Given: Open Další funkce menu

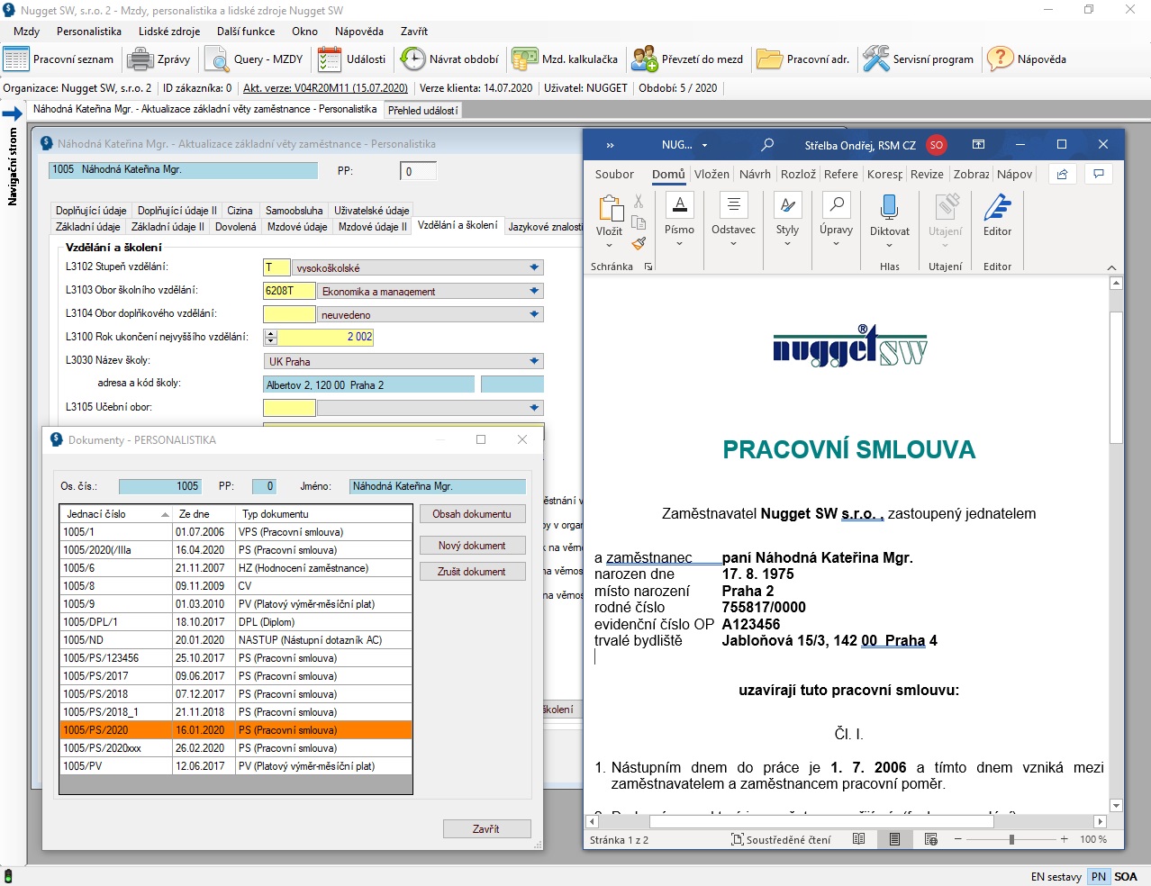Looking at the screenshot, I should point(246,32).
